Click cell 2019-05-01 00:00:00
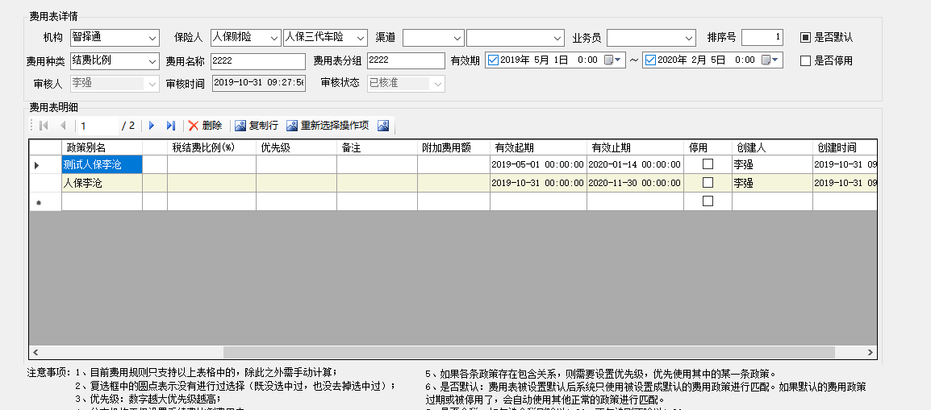 pyautogui.click(x=539, y=164)
